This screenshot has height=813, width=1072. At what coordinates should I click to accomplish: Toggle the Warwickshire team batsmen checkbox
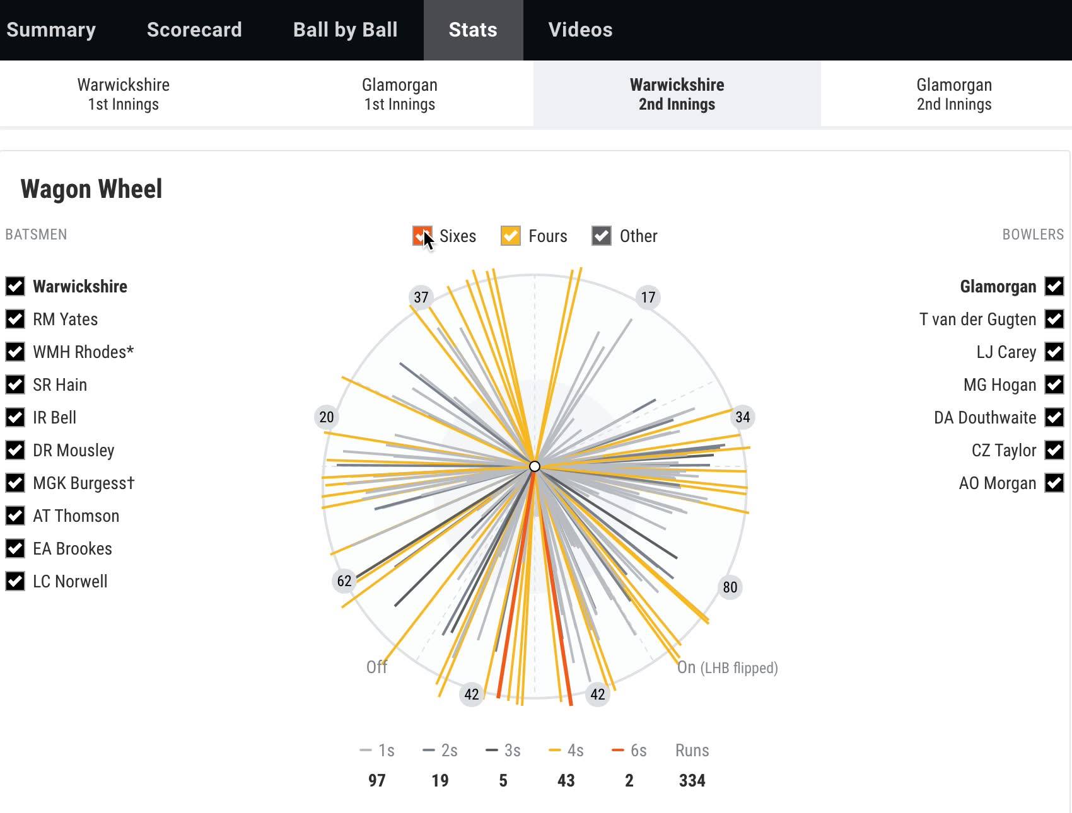coord(15,286)
